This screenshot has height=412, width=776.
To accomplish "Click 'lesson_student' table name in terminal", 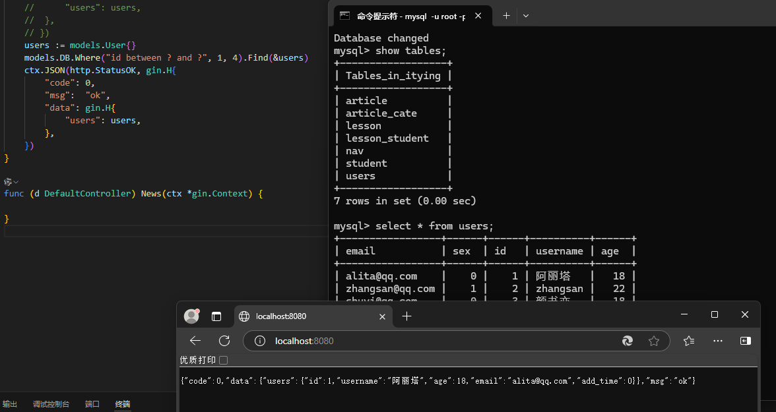I will point(387,138).
